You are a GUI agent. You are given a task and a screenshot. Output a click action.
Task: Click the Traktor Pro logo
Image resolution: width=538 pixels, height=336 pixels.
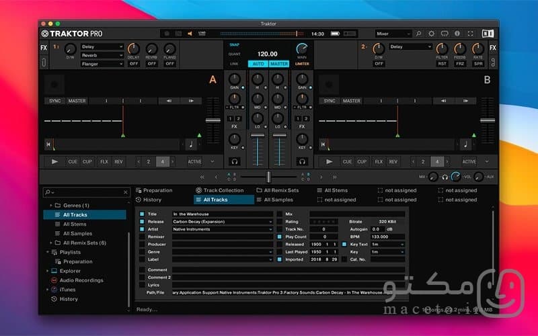pos(72,34)
